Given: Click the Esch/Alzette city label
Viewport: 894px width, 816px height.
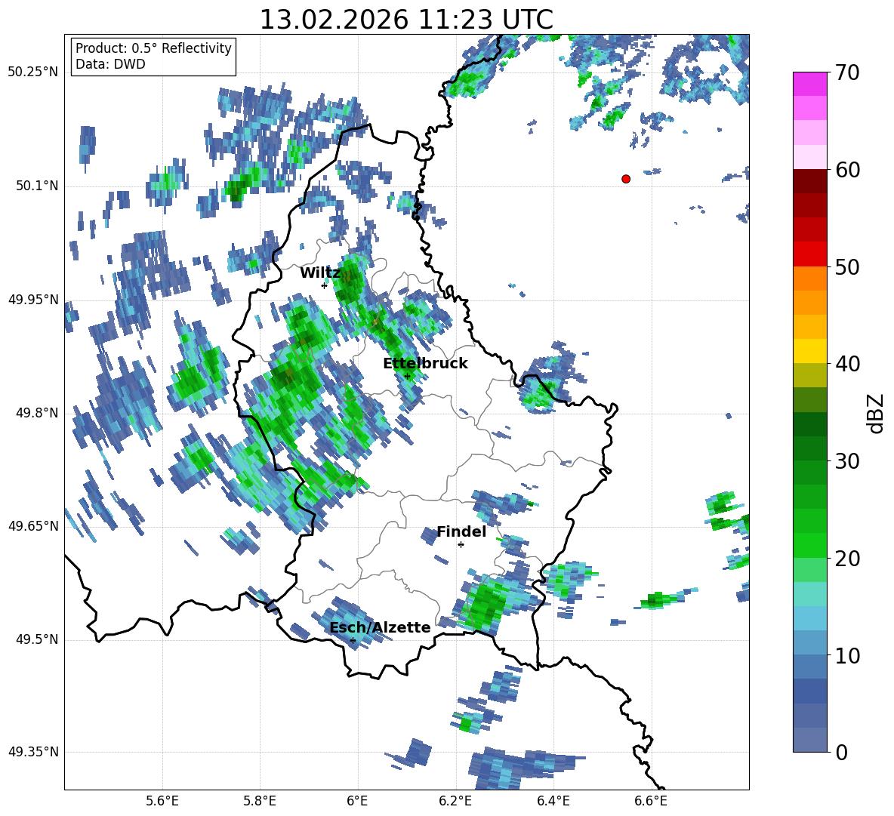Looking at the screenshot, I should [x=380, y=627].
